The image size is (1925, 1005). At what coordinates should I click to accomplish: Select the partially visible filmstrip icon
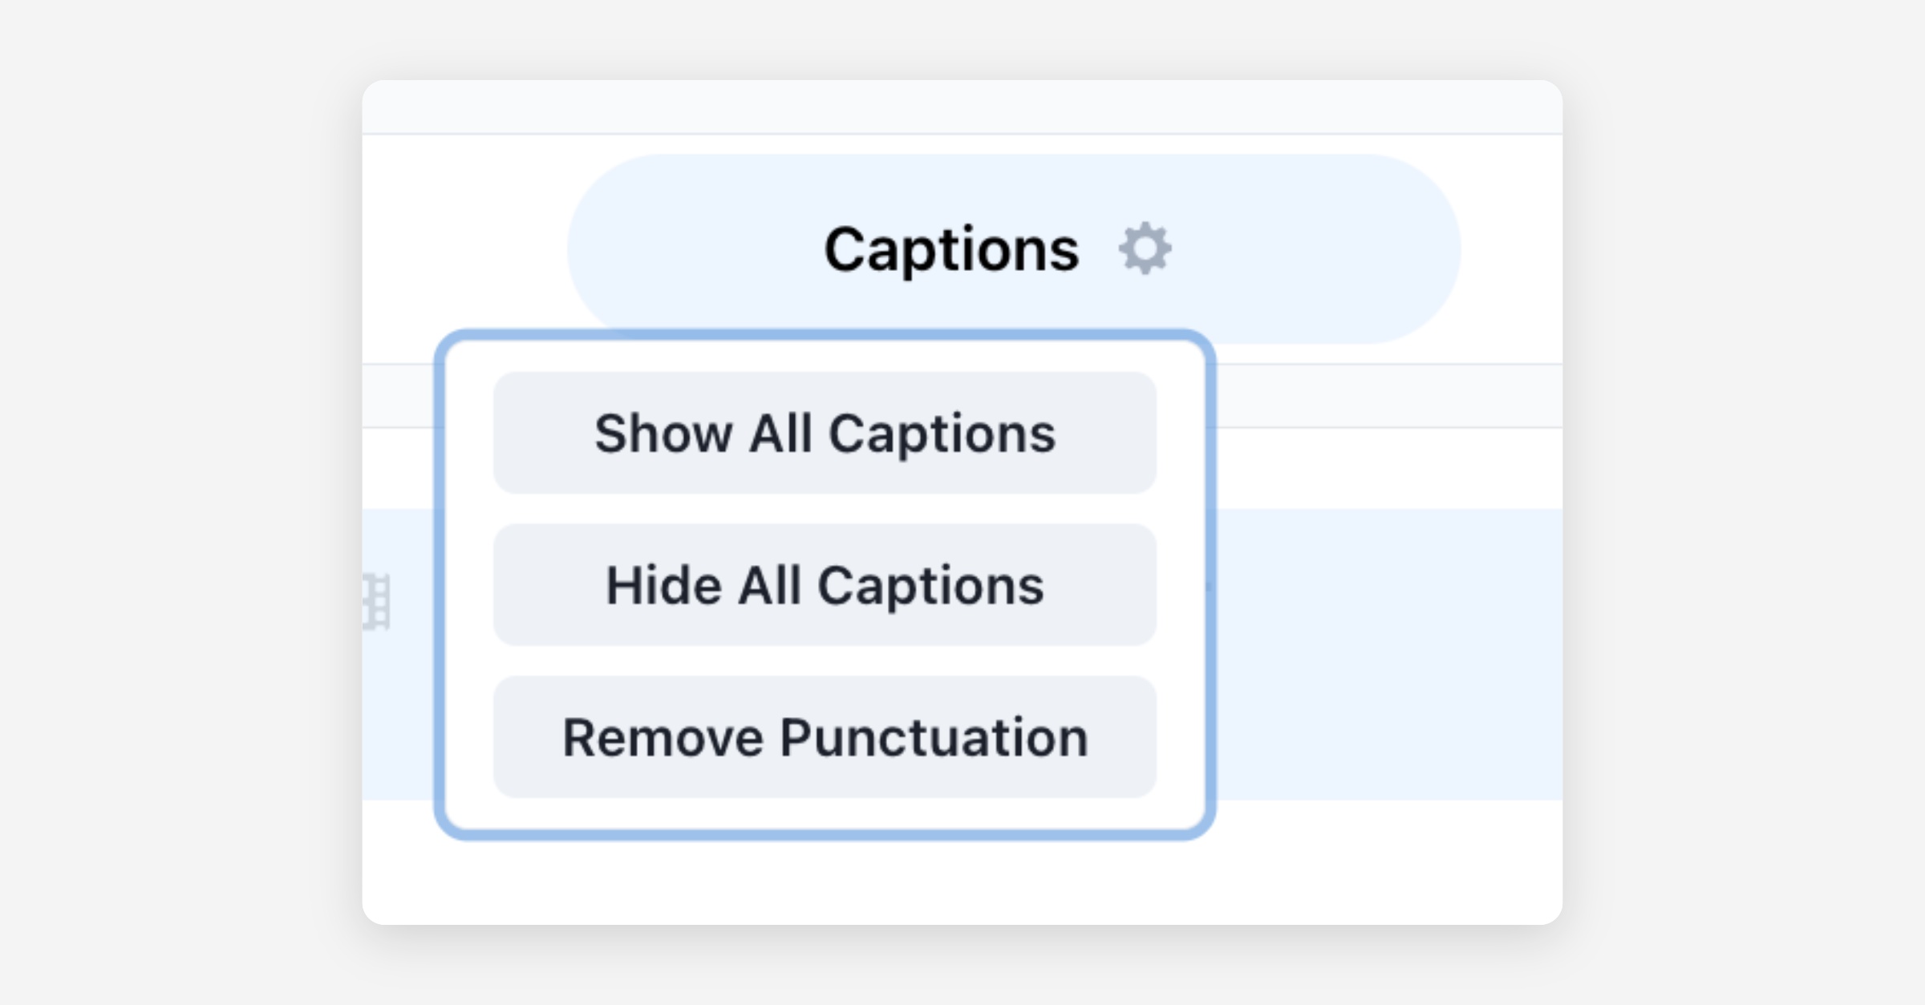[x=376, y=601]
